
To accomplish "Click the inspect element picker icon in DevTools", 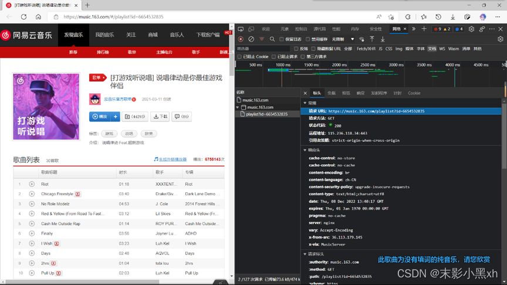I will (241, 29).
